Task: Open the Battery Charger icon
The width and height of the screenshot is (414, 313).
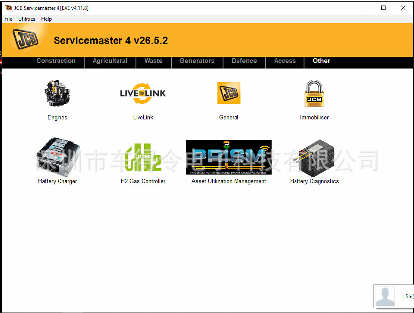Action: tap(58, 157)
